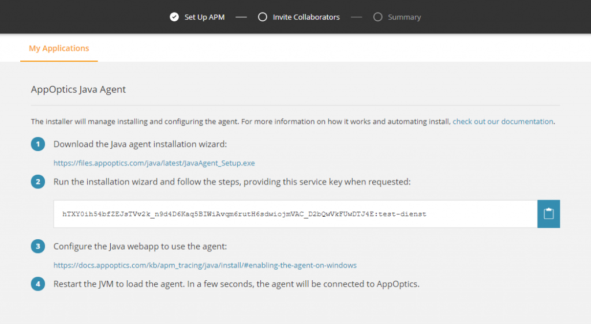
Task: Click the 'Configure the Java webapp' instruction text
Action: click(x=140, y=247)
